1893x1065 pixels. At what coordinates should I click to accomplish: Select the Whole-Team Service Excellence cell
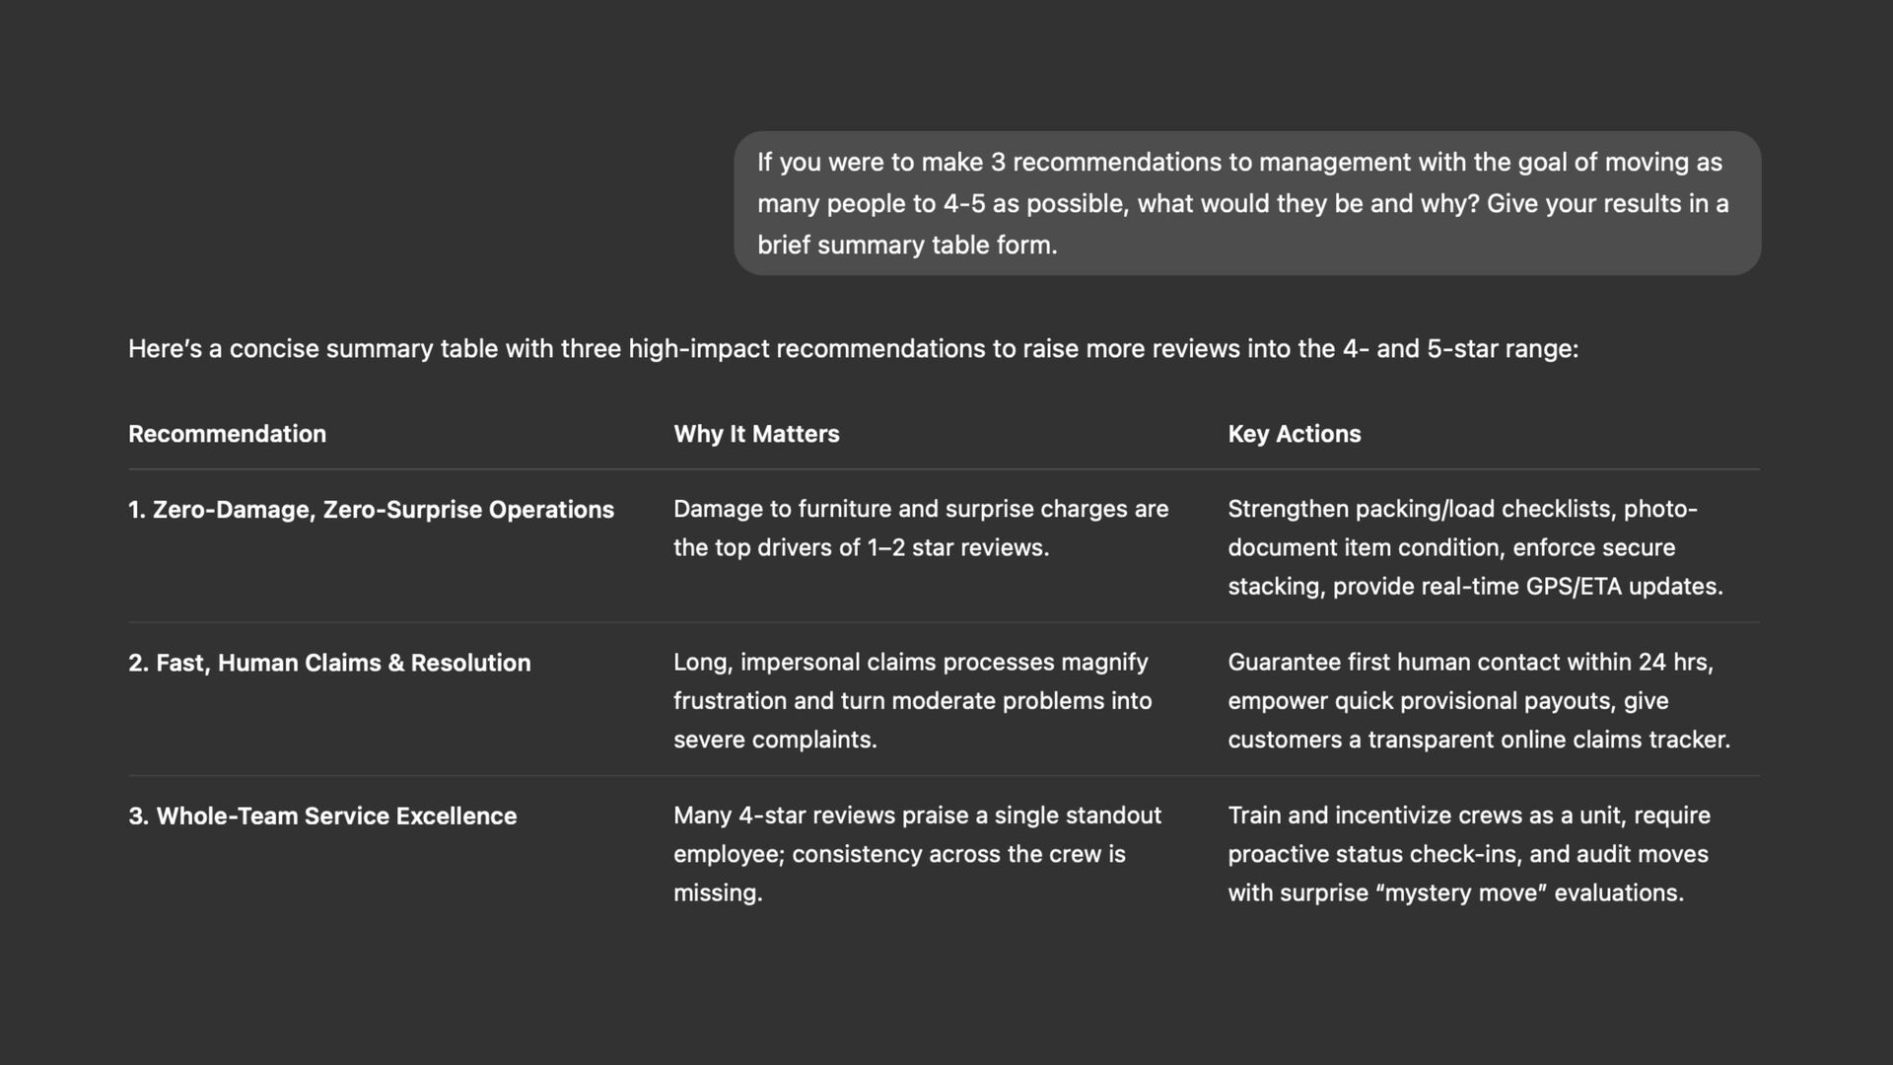(322, 816)
